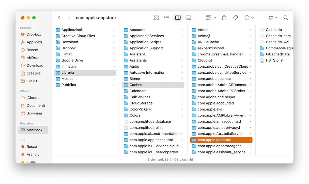Select the Biome folder

coord(153,79)
